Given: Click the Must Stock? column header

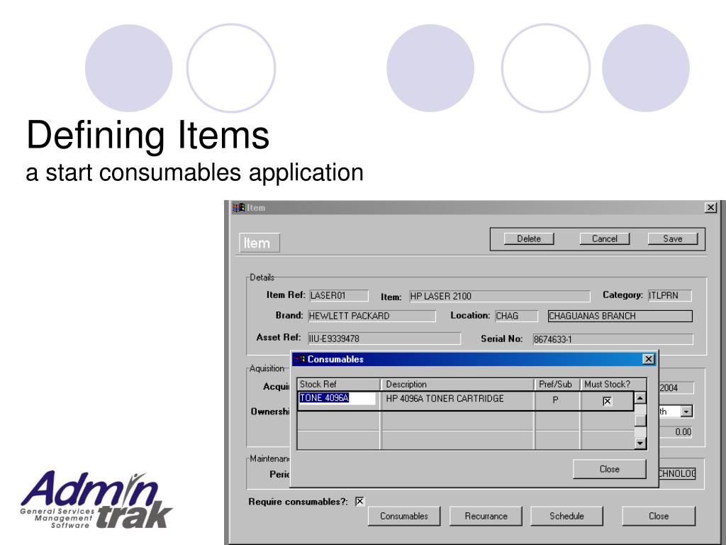Looking at the screenshot, I should [613, 384].
